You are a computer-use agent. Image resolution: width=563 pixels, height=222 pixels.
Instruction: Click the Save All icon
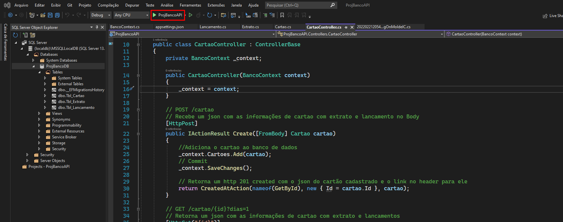point(57,15)
